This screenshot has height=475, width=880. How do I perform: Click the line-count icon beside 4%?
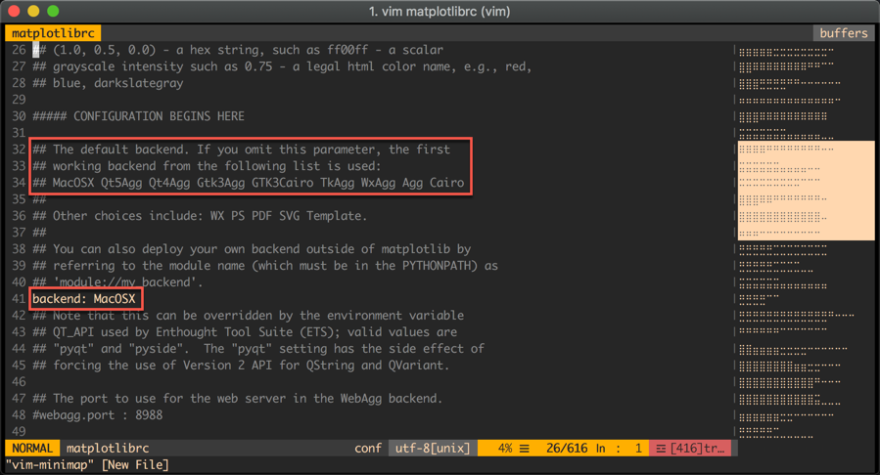[525, 449]
